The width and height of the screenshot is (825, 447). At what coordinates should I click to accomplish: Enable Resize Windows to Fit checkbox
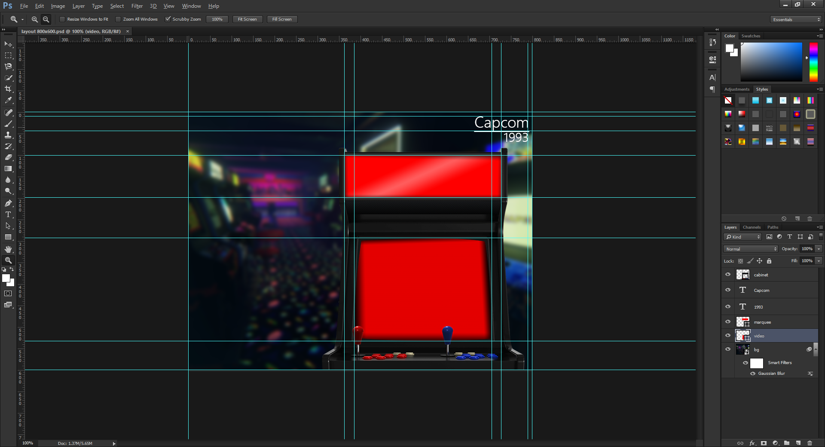click(x=62, y=19)
